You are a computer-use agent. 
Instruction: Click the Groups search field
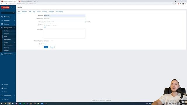[x=65, y=22]
